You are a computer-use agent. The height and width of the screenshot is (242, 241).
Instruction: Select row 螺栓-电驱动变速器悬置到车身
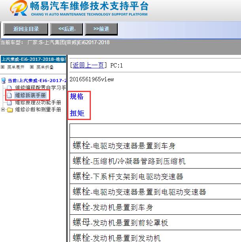(x=155, y=145)
